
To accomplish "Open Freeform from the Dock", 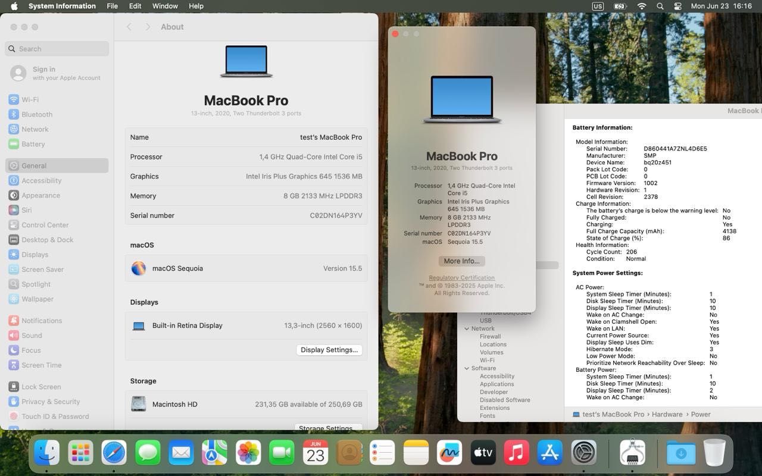I will [449, 453].
